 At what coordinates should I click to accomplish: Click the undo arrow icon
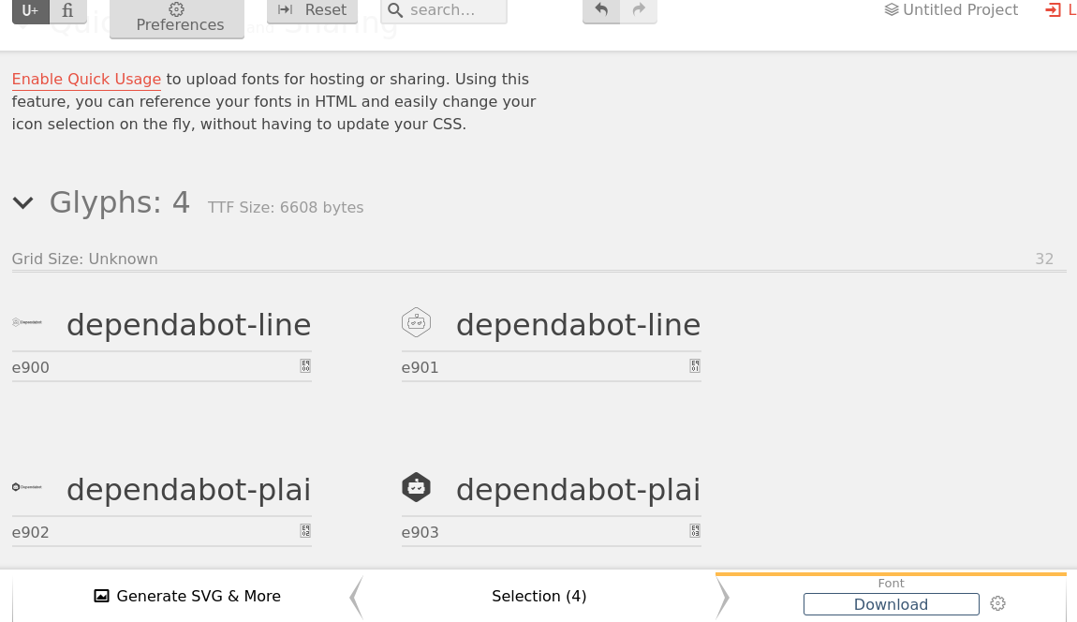coord(601,10)
